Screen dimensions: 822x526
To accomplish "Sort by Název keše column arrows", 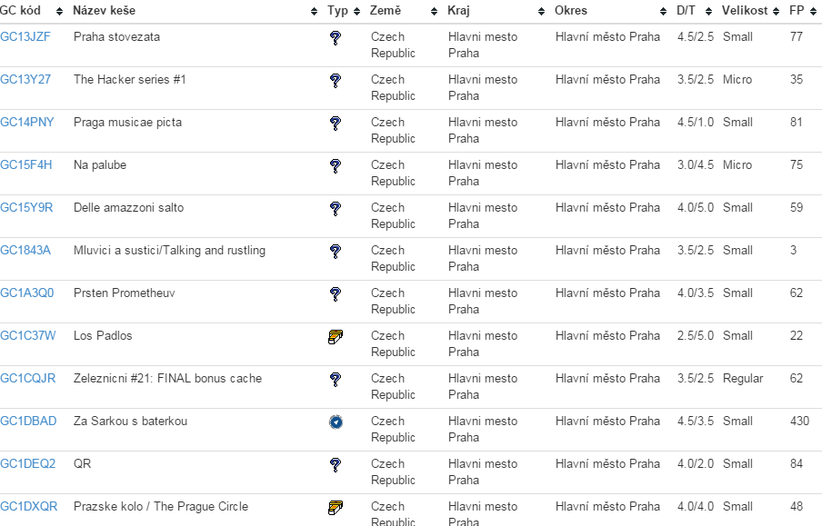I will click(x=314, y=12).
